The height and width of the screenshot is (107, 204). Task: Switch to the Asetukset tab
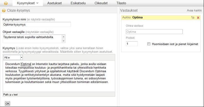54,3
